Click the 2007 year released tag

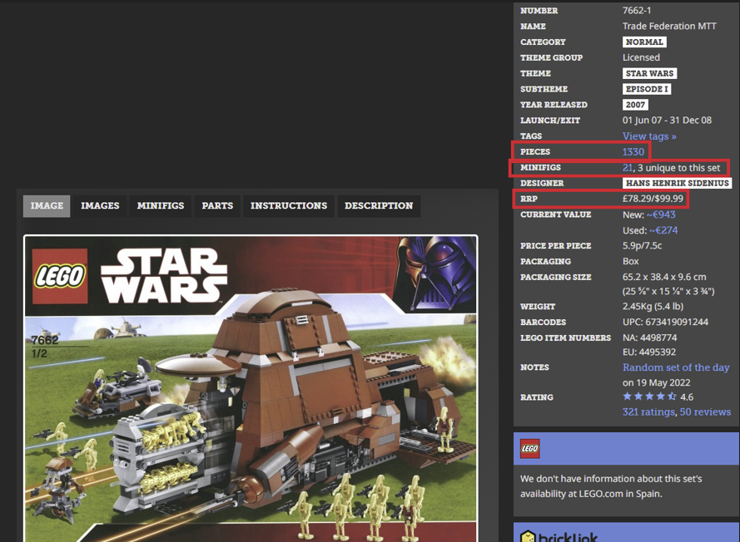tap(635, 105)
